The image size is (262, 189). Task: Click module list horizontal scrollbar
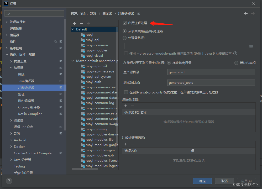point(85,169)
